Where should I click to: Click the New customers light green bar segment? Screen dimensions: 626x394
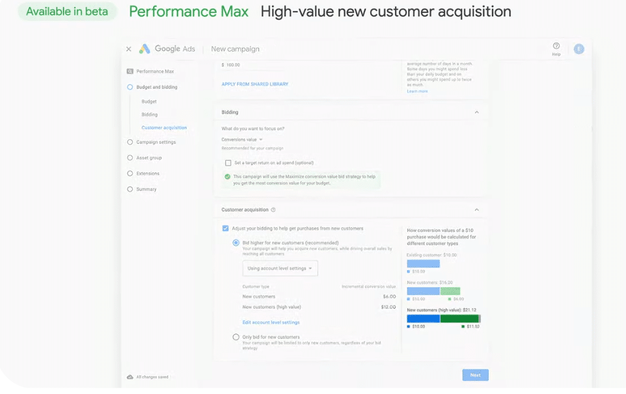[450, 291]
